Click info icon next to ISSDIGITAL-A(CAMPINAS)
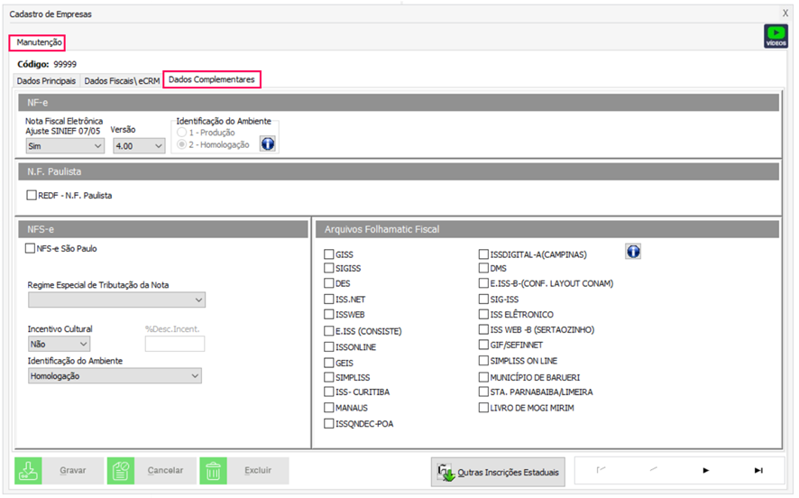Viewport: 799px width, 498px height. 633,252
